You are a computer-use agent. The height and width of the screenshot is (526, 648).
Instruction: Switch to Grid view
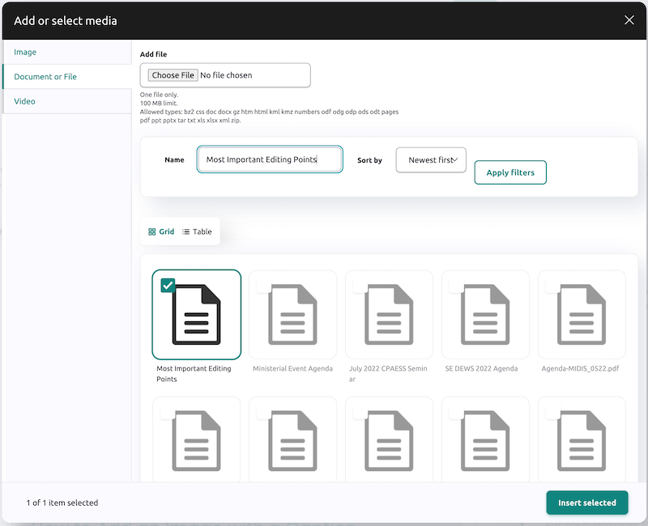[161, 231]
